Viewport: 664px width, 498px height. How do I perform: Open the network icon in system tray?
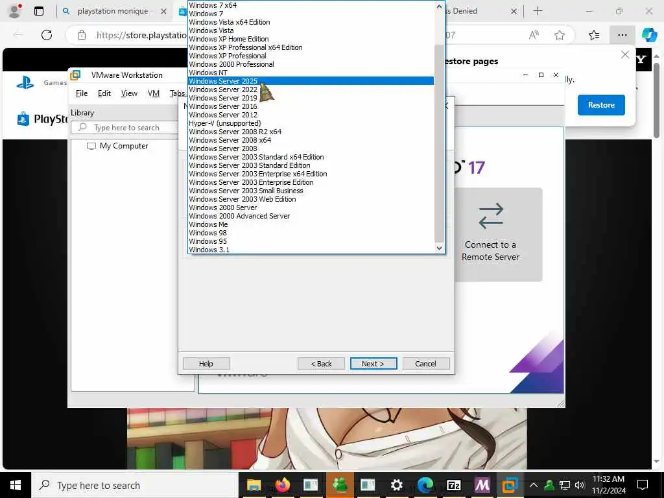565,485
